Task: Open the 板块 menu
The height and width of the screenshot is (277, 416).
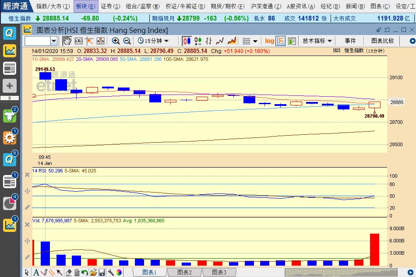Action: click(x=86, y=6)
